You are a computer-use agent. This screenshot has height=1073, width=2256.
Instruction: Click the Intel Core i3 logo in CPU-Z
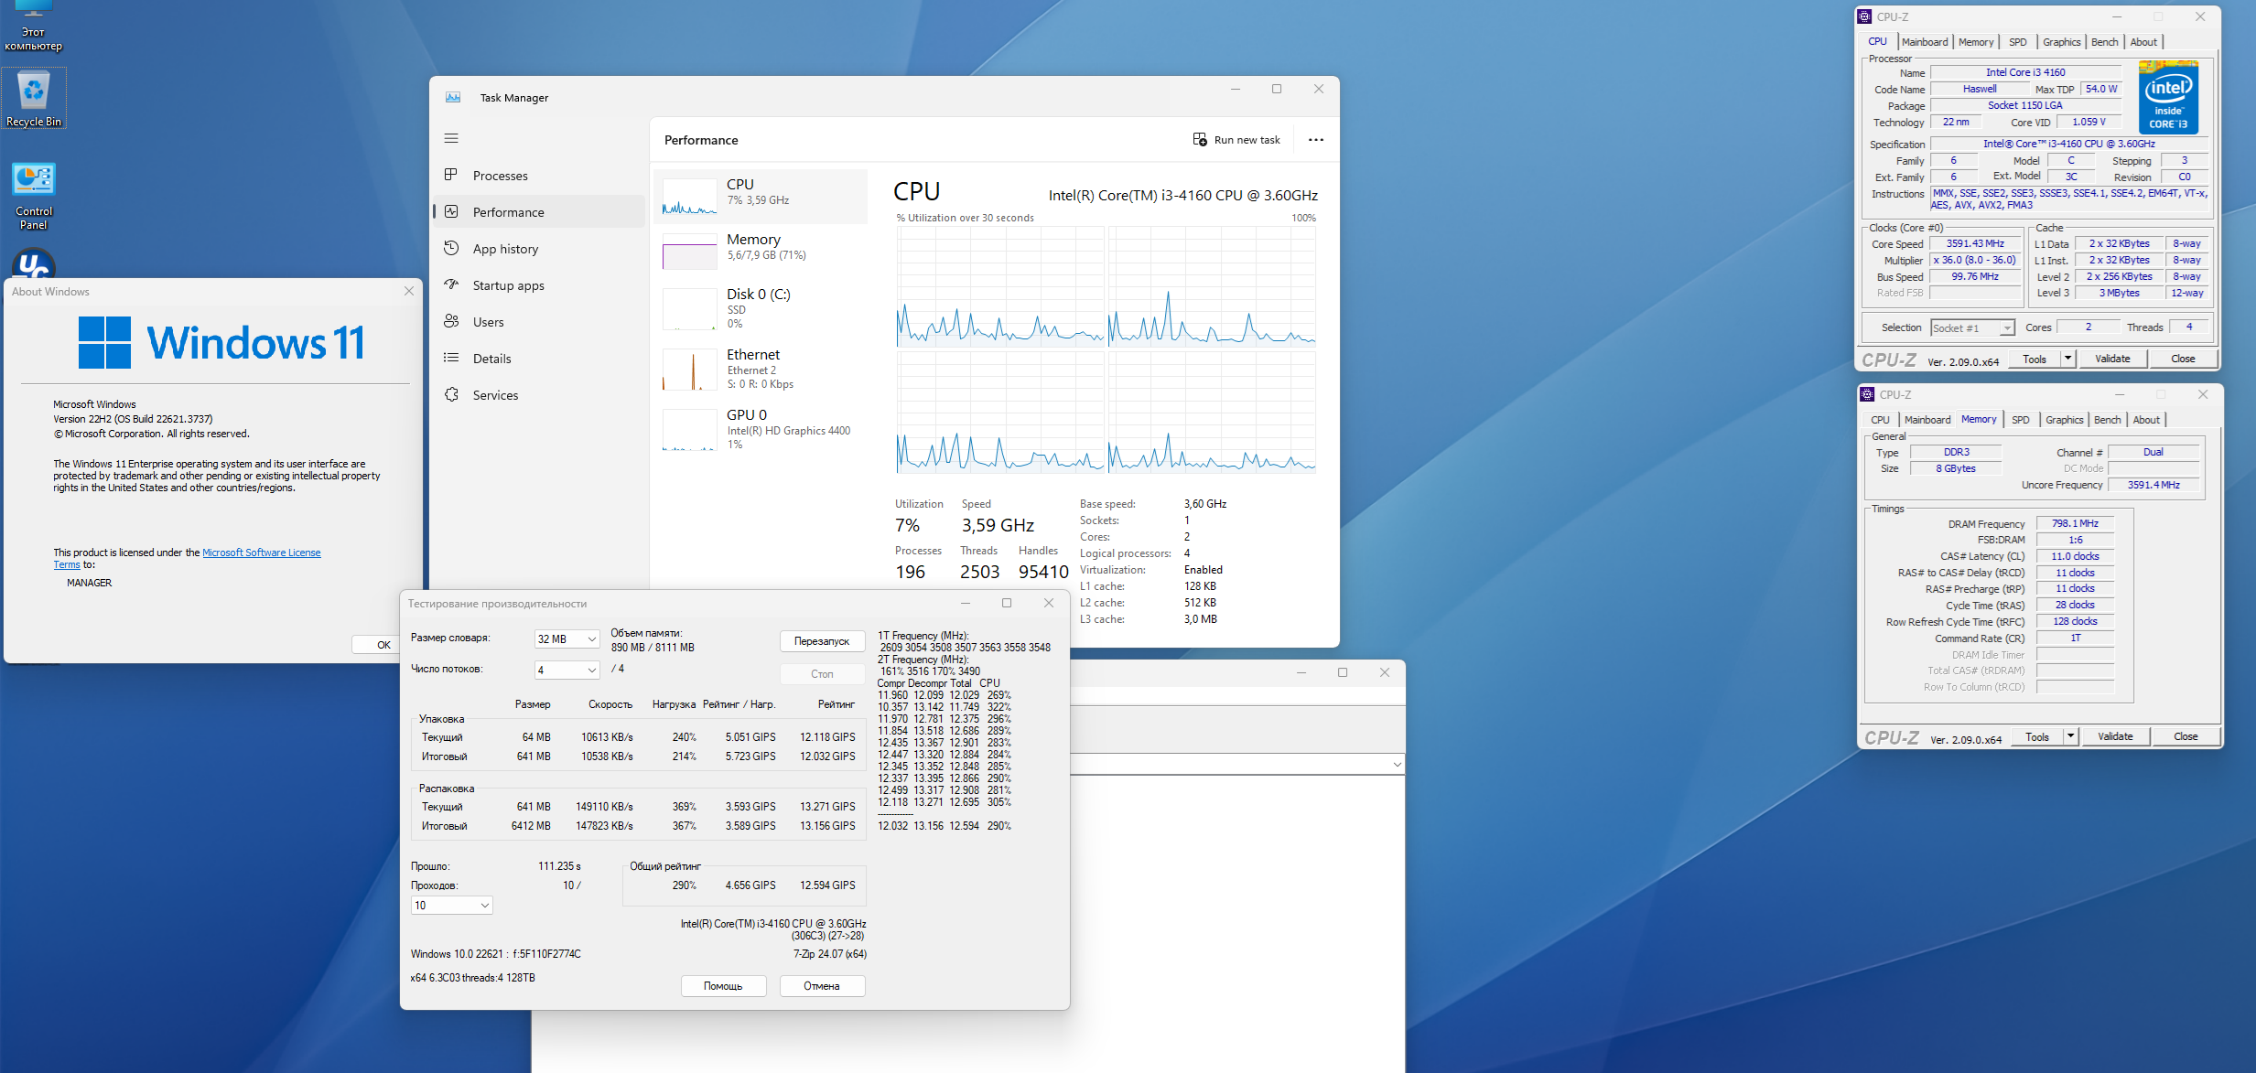pos(2168,97)
